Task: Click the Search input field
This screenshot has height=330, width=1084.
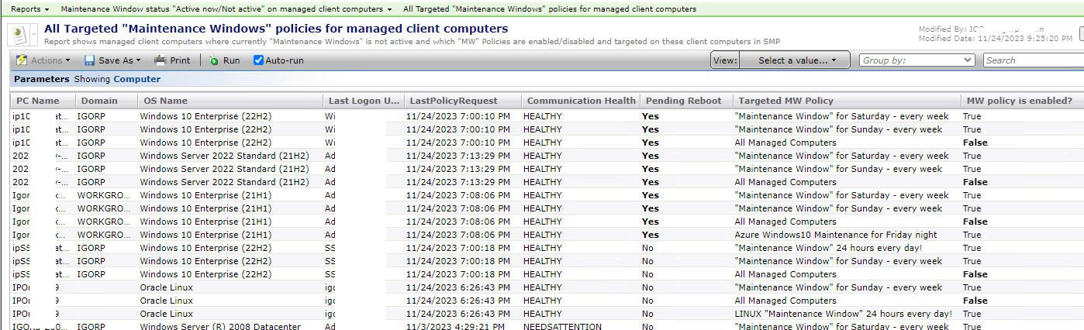Action: [x=1033, y=60]
